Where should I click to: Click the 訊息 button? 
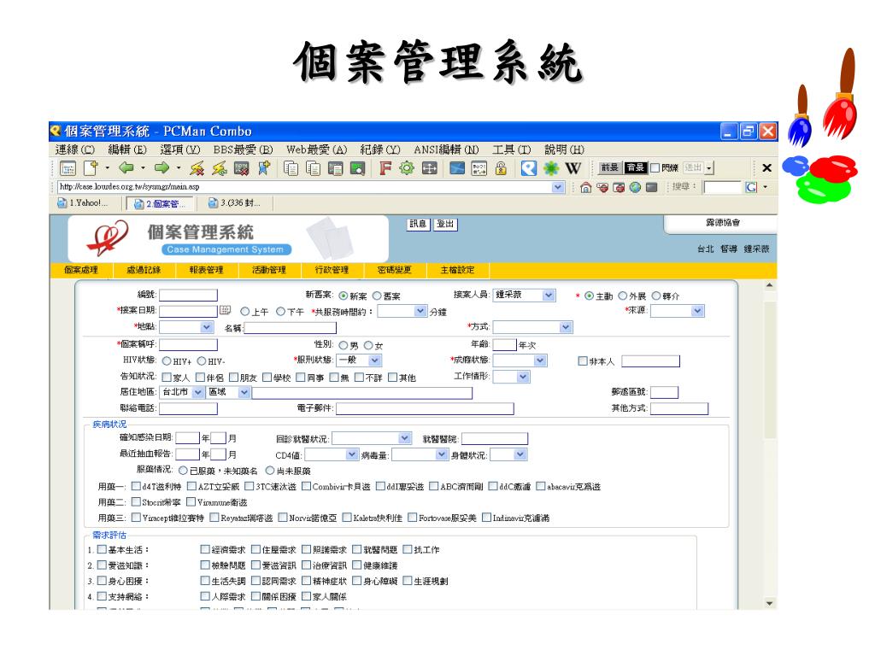click(418, 225)
